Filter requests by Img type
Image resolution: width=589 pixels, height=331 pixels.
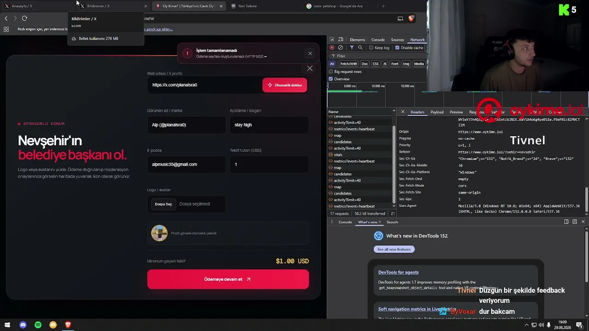tap(406, 64)
